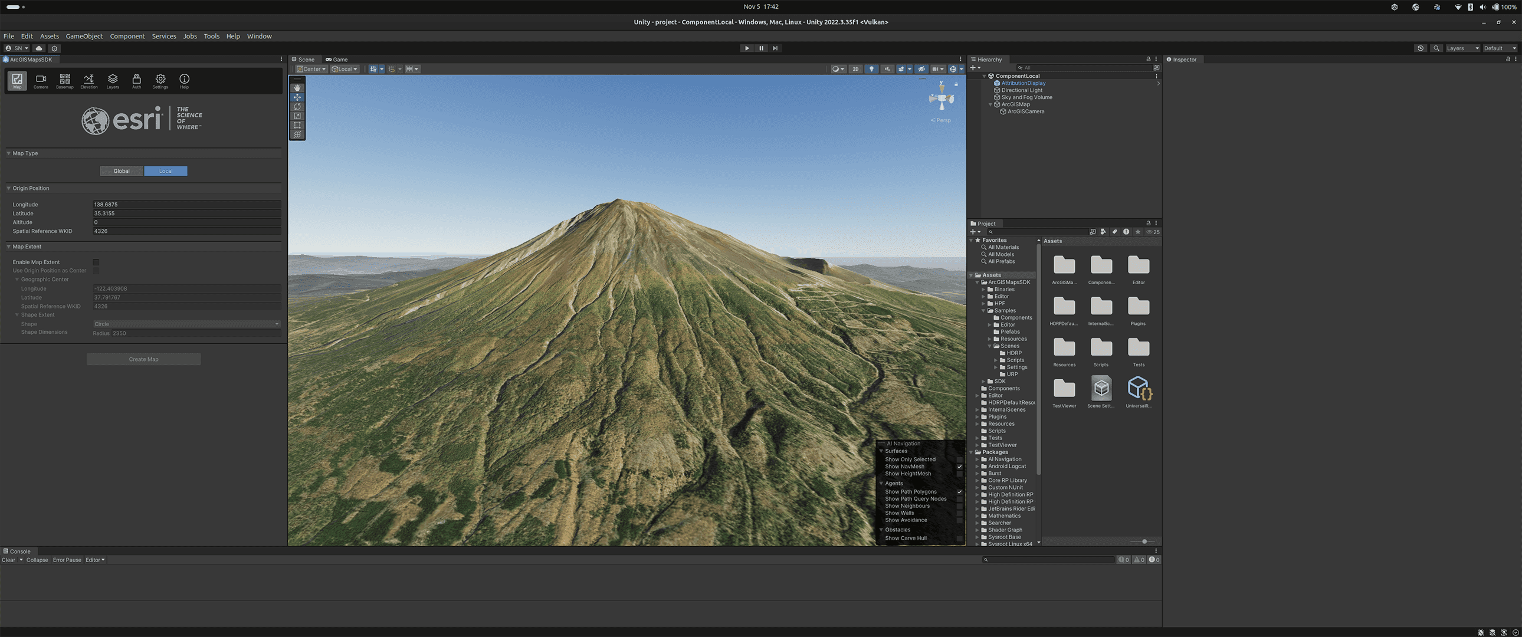Select the Move tool in Scene view overlay

pyautogui.click(x=297, y=97)
